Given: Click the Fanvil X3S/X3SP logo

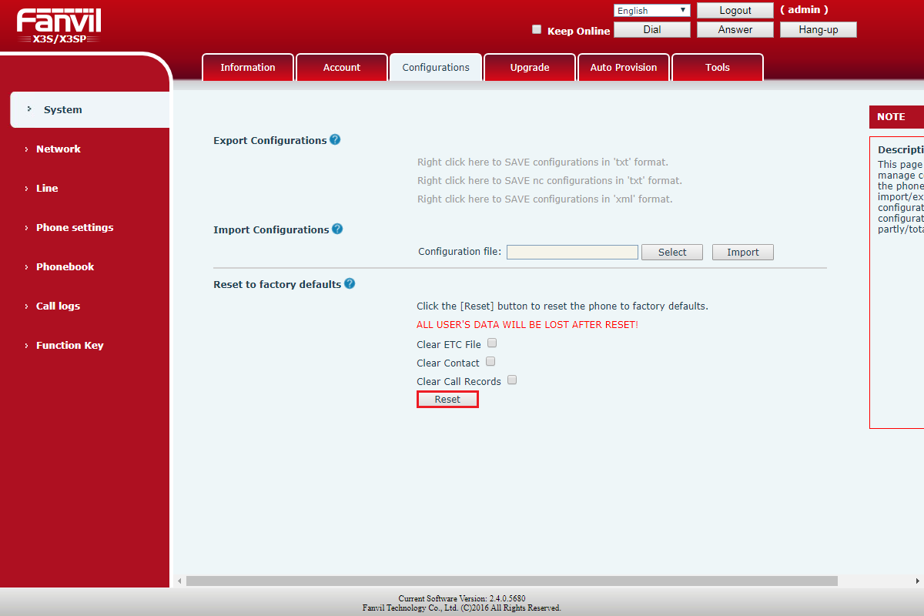Looking at the screenshot, I should coord(59,25).
